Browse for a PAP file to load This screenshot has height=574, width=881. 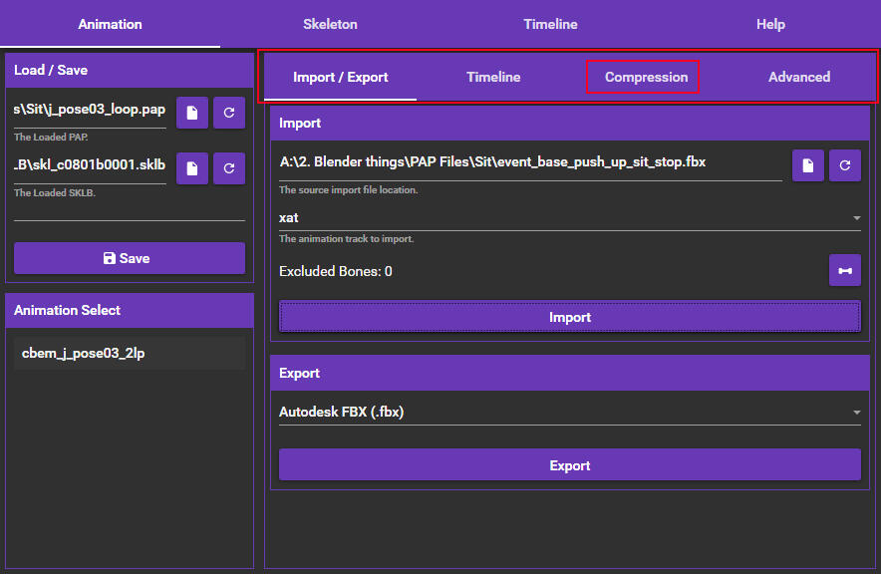(x=191, y=114)
